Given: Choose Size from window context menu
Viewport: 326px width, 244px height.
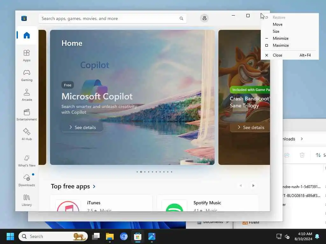Looking at the screenshot, I should click(x=290, y=31).
